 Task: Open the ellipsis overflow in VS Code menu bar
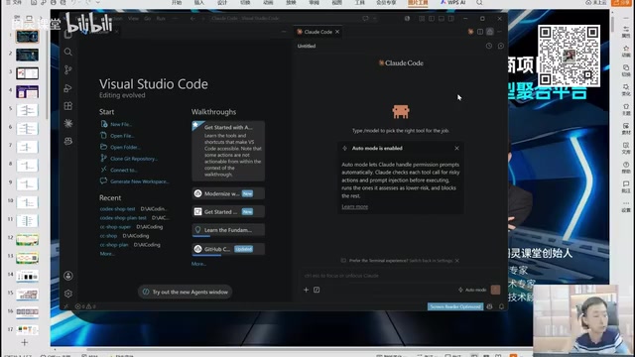tap(175, 18)
